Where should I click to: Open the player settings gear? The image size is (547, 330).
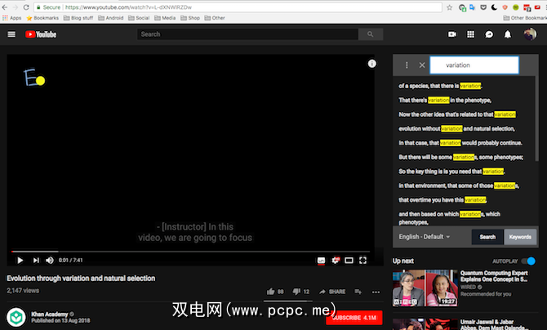click(336, 260)
